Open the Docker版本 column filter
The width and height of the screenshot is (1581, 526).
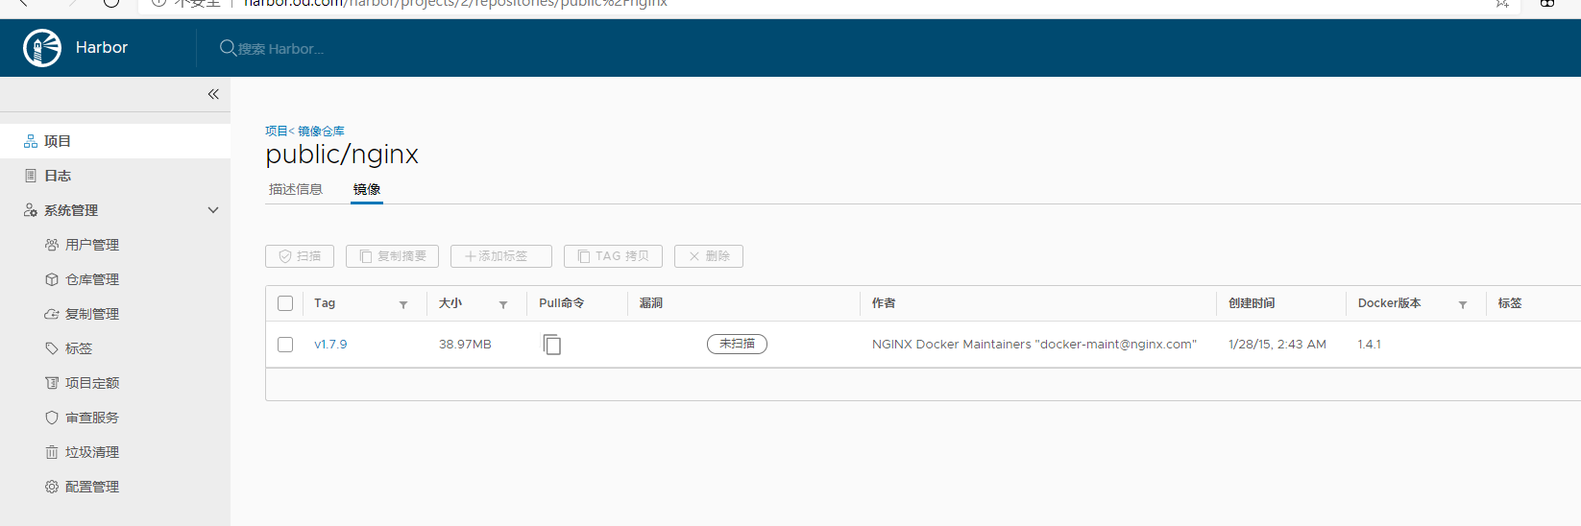(x=1463, y=304)
